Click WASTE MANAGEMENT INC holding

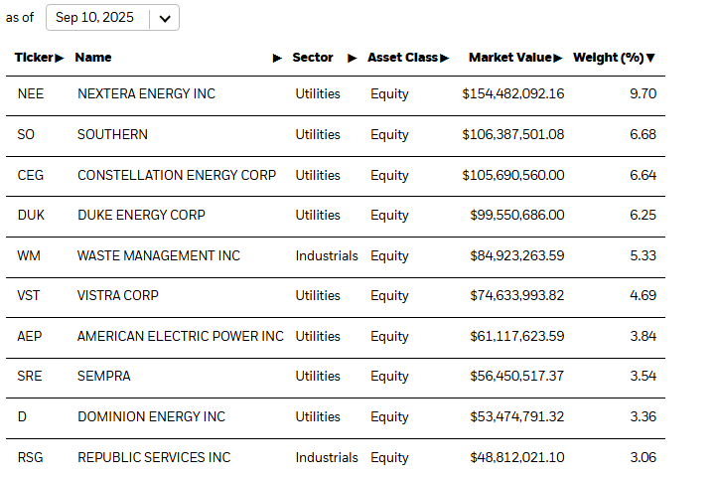(159, 255)
